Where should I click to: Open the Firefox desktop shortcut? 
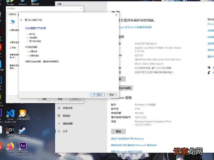tap(10, 148)
